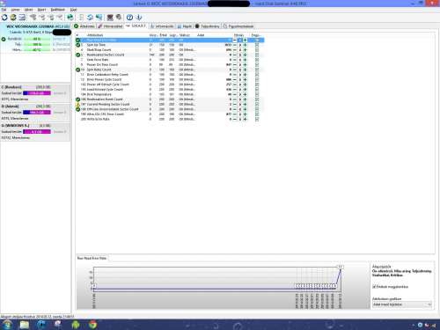Select the S.M.A.R.T. tab
Image resolution: width=440 pixels, height=330 pixels.
click(x=136, y=26)
